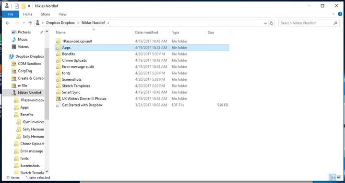Click the navigation pane scroll down arrow
Screen dimensions: 345x183
[47, 172]
